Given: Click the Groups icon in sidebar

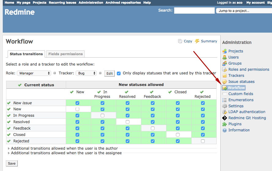Looking at the screenshot, I should point(225,63).
